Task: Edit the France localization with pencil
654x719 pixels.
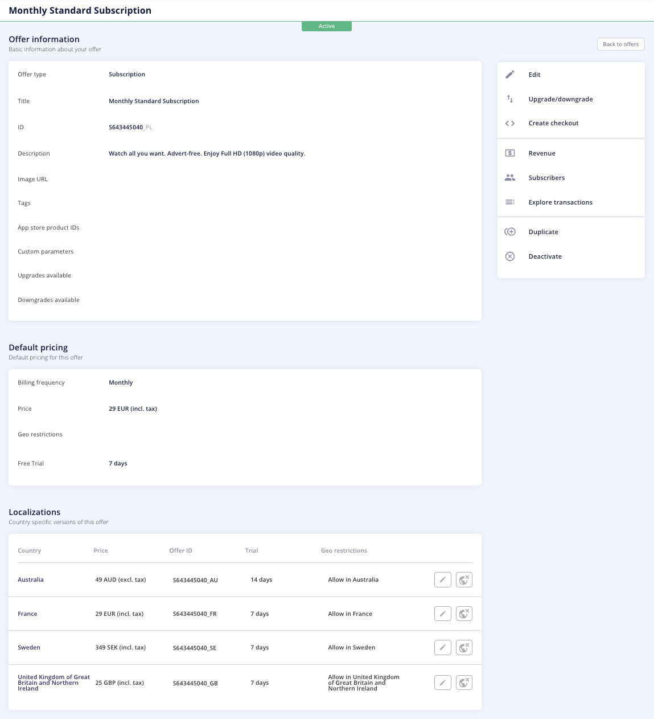Action: (443, 614)
